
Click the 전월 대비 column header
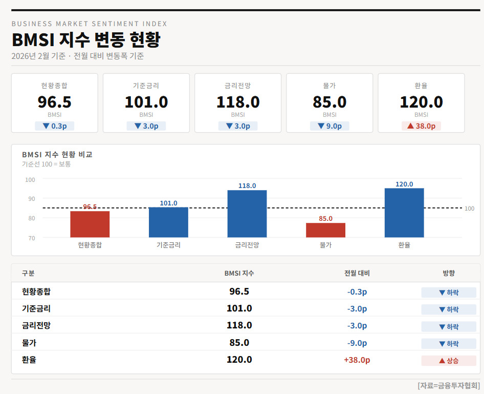click(357, 273)
